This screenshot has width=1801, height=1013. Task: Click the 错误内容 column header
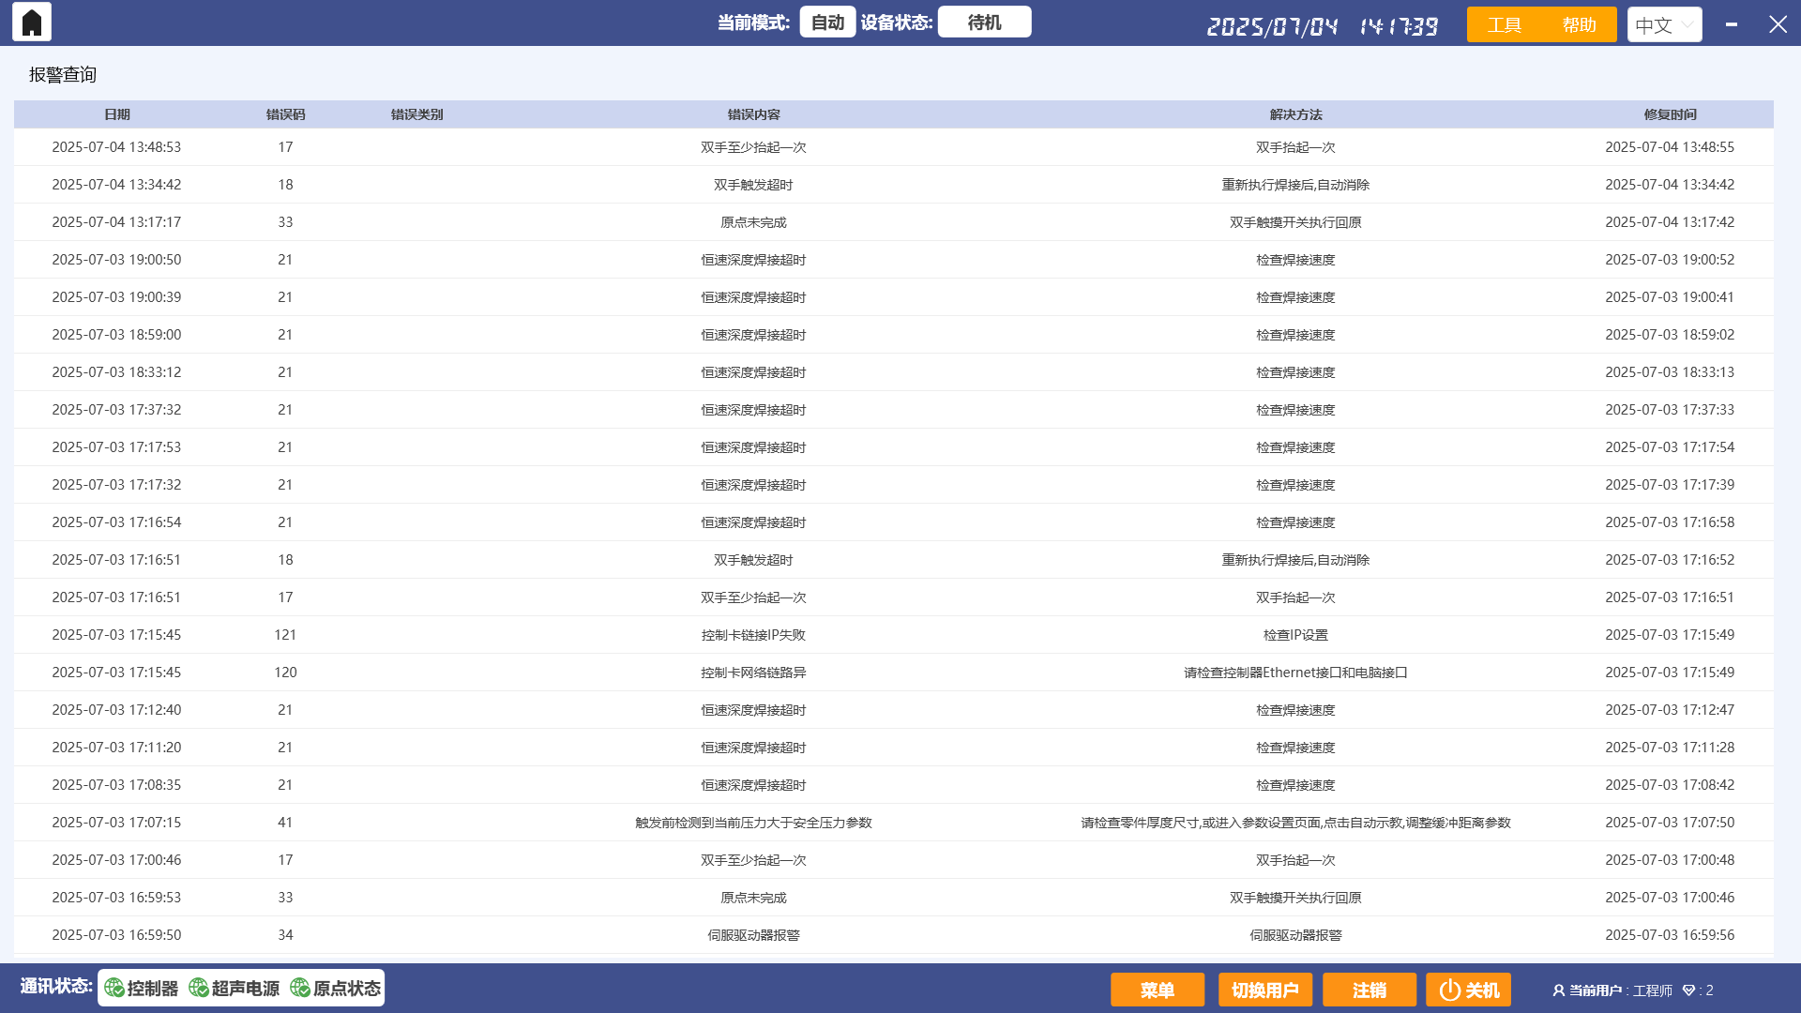(x=753, y=114)
